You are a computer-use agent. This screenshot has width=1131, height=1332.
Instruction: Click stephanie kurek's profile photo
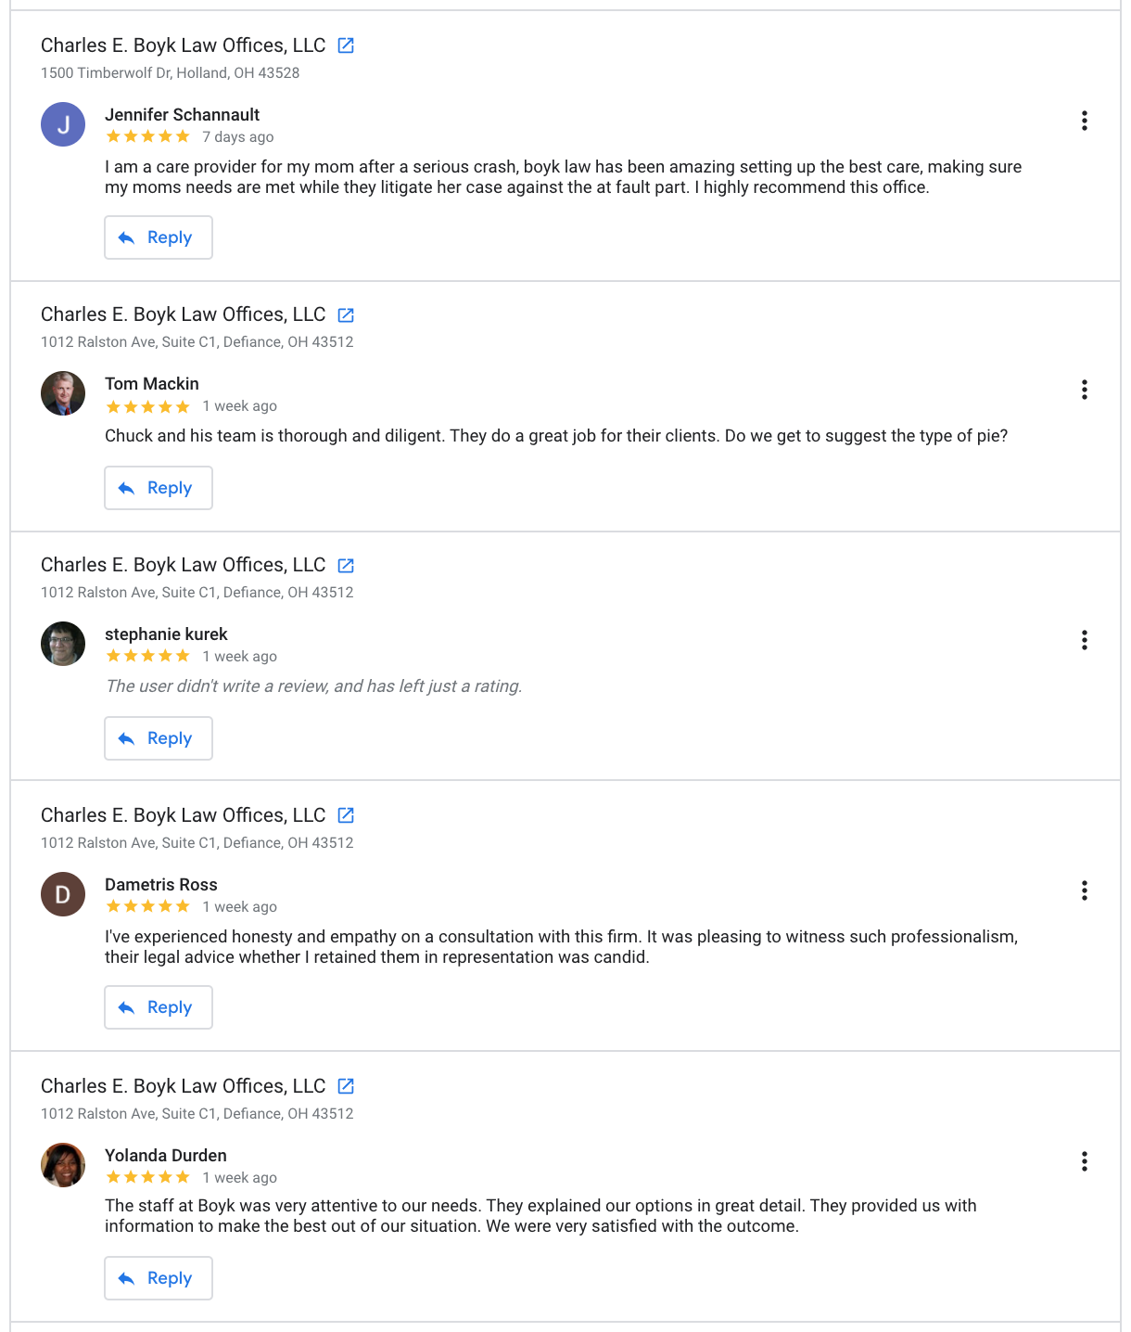[x=63, y=644]
